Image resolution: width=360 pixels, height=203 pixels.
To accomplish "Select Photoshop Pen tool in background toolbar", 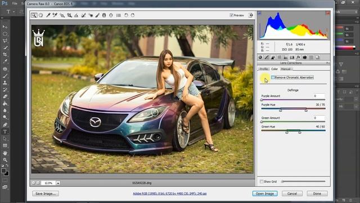I will (5, 125).
